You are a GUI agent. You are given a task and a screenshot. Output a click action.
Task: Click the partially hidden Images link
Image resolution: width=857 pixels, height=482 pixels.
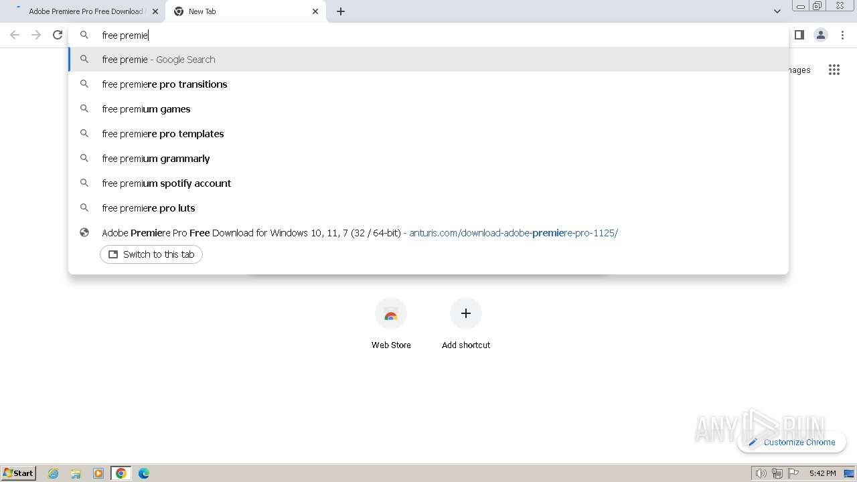[x=800, y=70]
